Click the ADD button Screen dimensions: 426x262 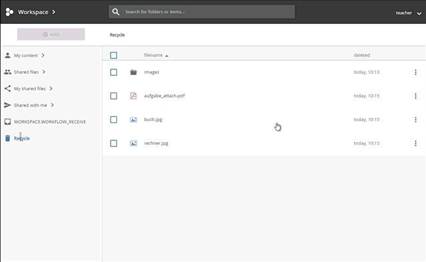click(x=51, y=35)
